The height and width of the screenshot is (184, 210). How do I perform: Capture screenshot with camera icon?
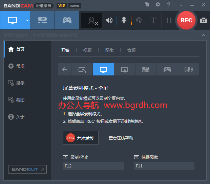[x=204, y=20]
